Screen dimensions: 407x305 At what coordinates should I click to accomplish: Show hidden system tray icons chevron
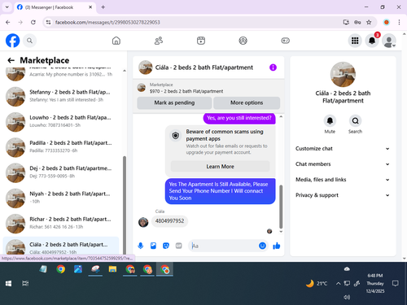[338, 284]
